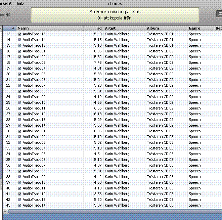The image size is (222, 220).
Task: Click the list view button at top right
Action: 219,14
